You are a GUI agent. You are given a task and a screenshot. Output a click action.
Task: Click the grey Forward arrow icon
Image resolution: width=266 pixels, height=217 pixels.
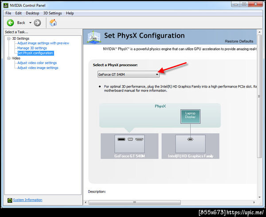(x=37, y=23)
